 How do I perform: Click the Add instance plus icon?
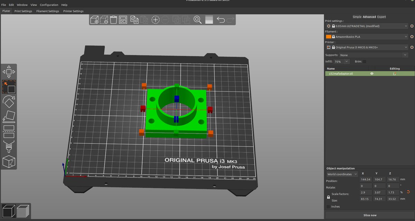point(156,20)
